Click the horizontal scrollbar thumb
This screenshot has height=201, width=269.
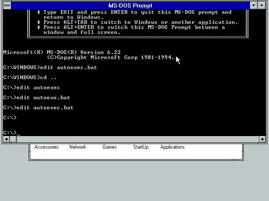coord(13,139)
